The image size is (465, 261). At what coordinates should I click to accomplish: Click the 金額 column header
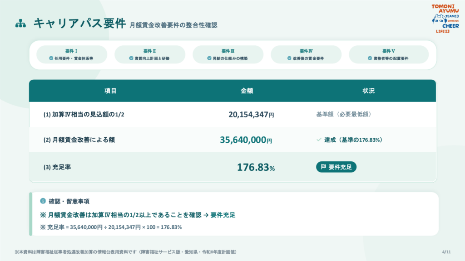pos(247,91)
